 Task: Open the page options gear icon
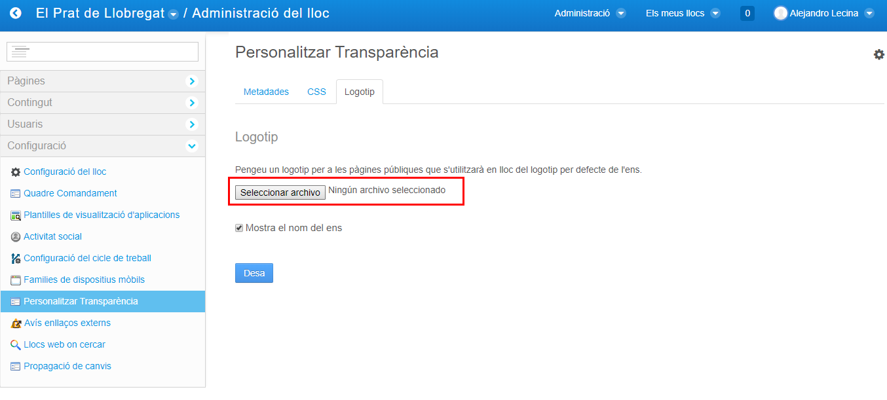(878, 55)
